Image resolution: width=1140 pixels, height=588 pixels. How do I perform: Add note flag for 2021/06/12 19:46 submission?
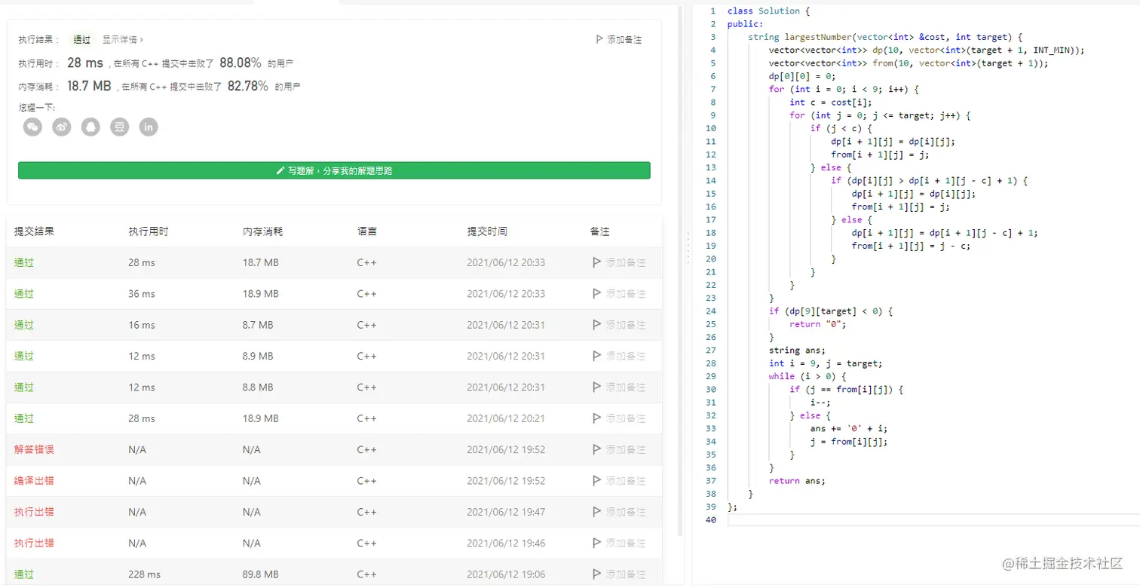619,543
